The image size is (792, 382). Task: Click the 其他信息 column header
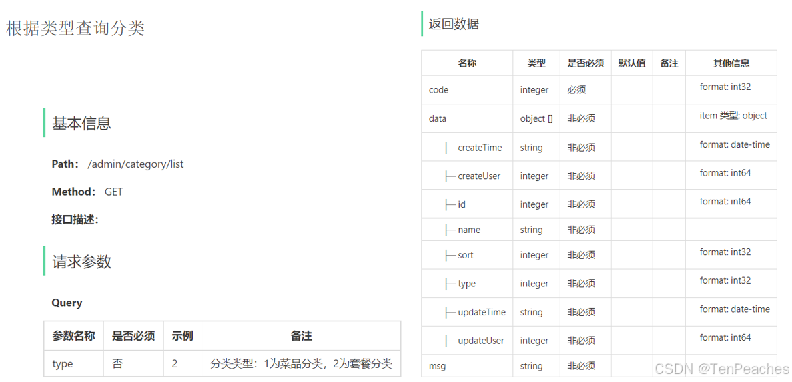pos(731,63)
